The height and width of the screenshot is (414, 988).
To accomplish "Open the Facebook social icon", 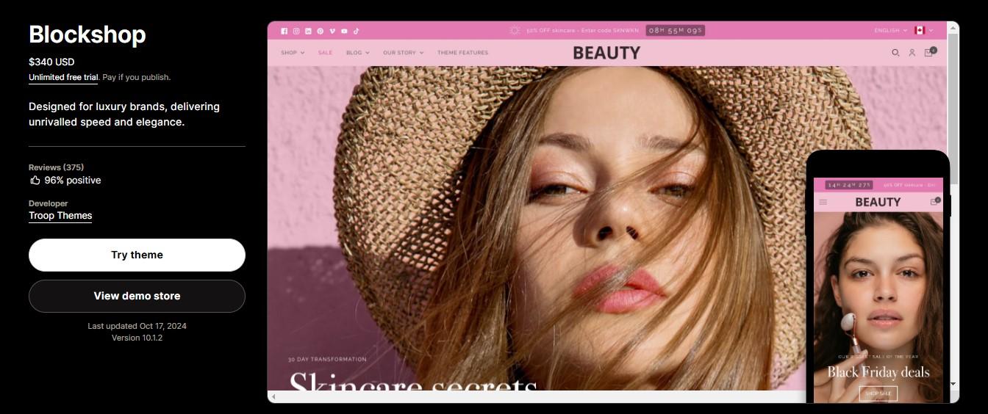I will pos(284,31).
